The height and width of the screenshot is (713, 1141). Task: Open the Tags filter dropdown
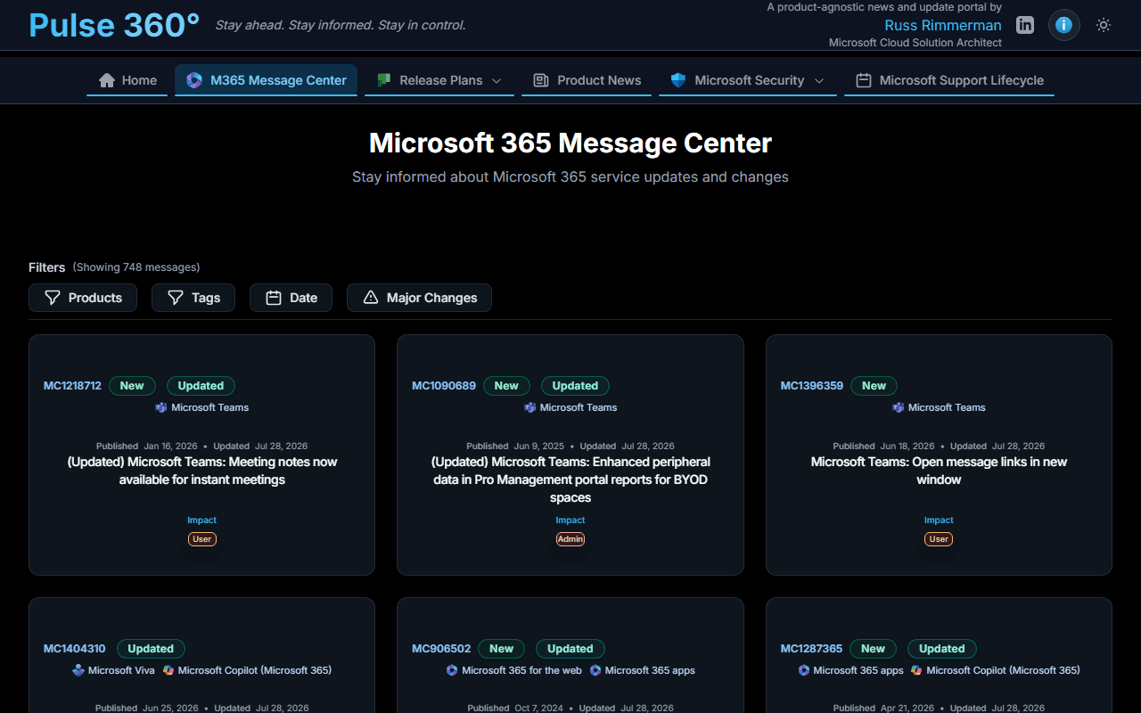tap(193, 298)
